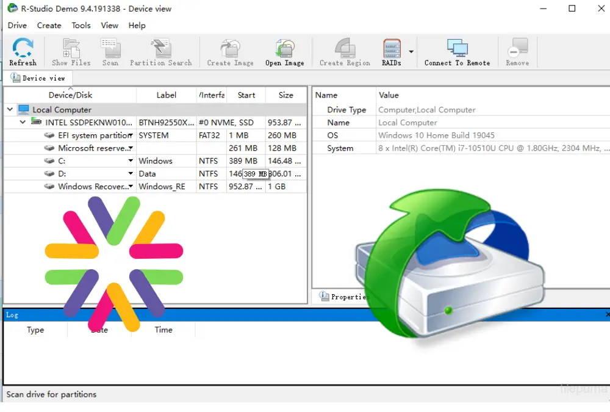Open dropdown arrow on EFI system partition
The width and height of the screenshot is (610, 412).
131,135
